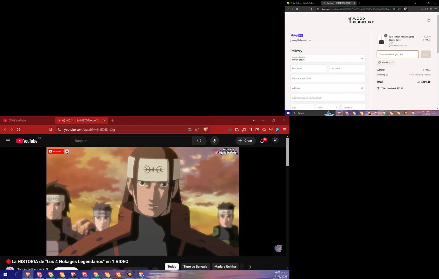Toggle the sidebar panel in YouTube browser window
The image size is (439, 279).
251,130
